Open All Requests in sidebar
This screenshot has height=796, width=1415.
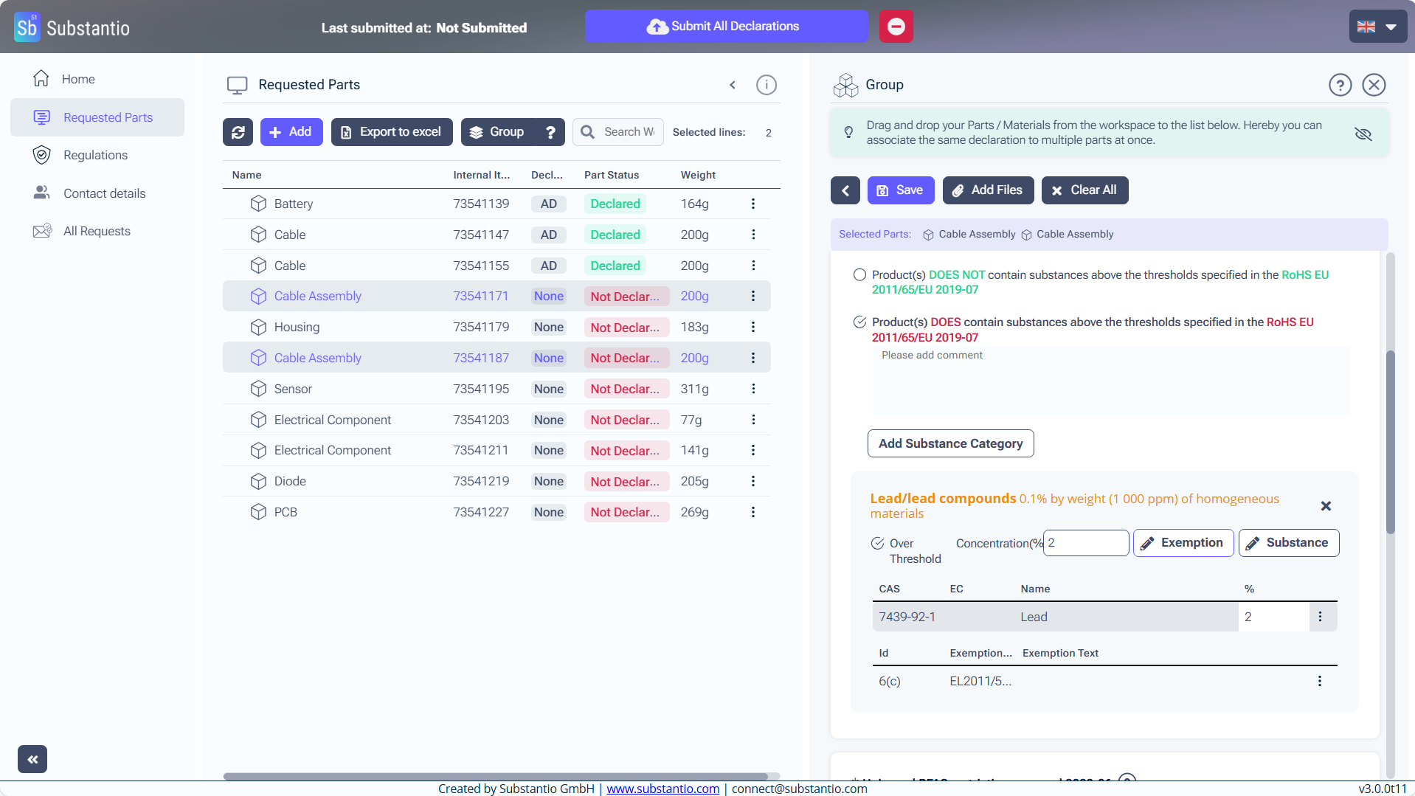click(97, 231)
